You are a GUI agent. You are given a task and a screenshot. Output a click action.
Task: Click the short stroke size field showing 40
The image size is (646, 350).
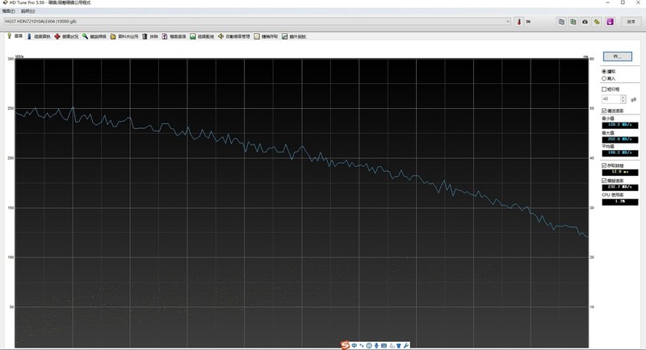click(611, 99)
